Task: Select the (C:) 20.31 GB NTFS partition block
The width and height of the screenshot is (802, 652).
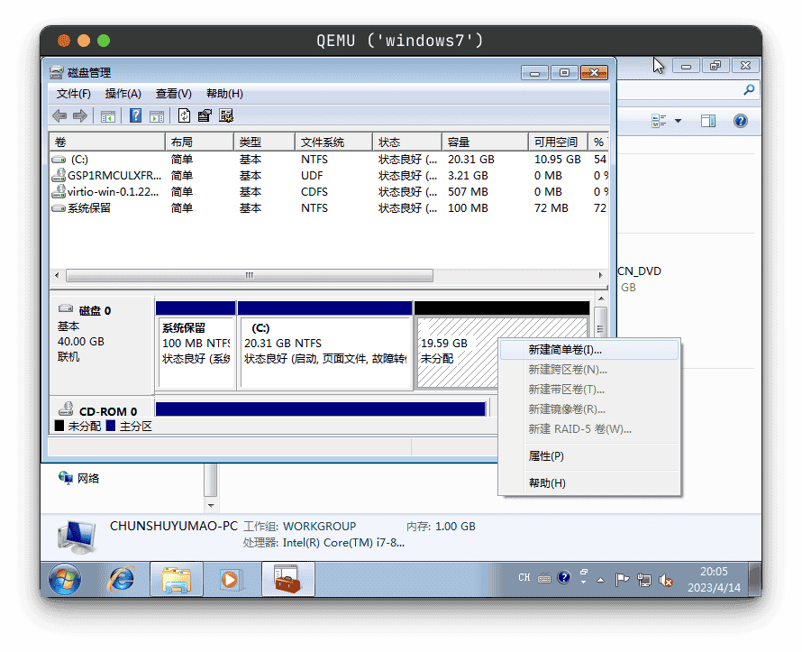Action: point(325,345)
